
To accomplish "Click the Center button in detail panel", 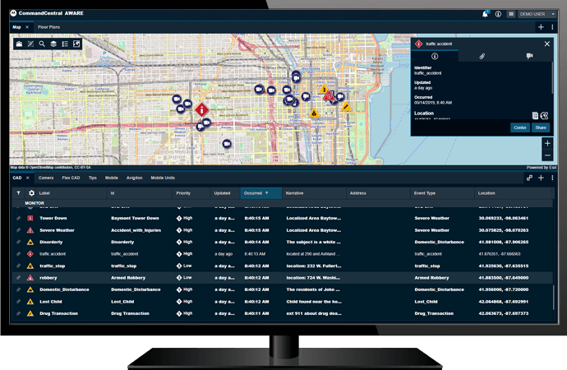I will click(x=520, y=127).
